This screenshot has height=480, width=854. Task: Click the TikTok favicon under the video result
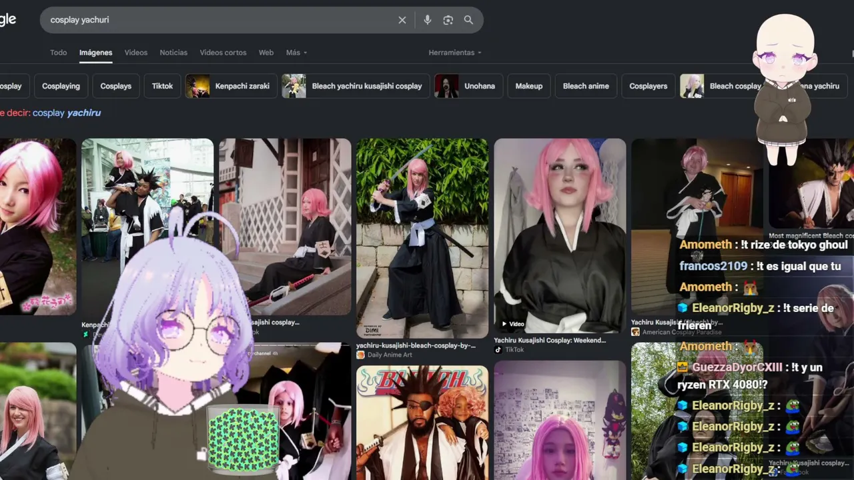(498, 349)
